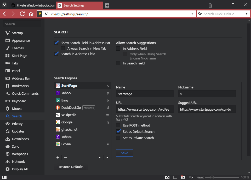Uncheck Show Search Field in Address Bar

click(56, 43)
